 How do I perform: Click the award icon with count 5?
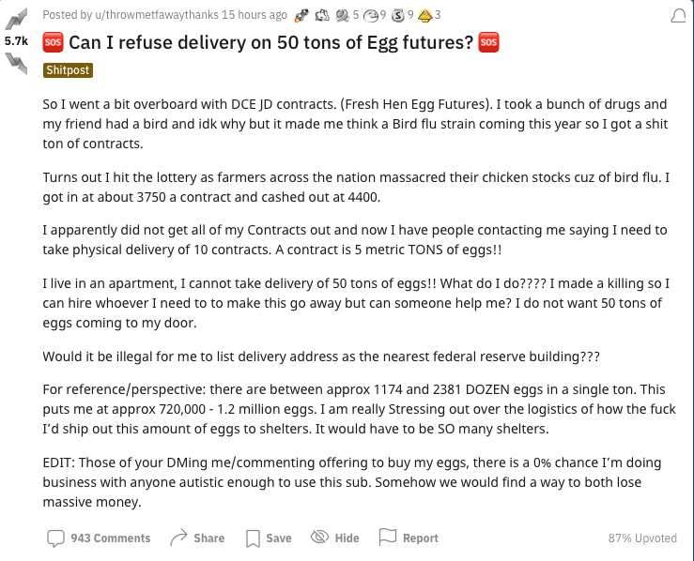tap(342, 15)
